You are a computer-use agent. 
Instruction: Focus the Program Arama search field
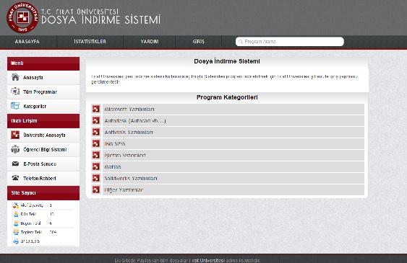pyautogui.click(x=290, y=42)
